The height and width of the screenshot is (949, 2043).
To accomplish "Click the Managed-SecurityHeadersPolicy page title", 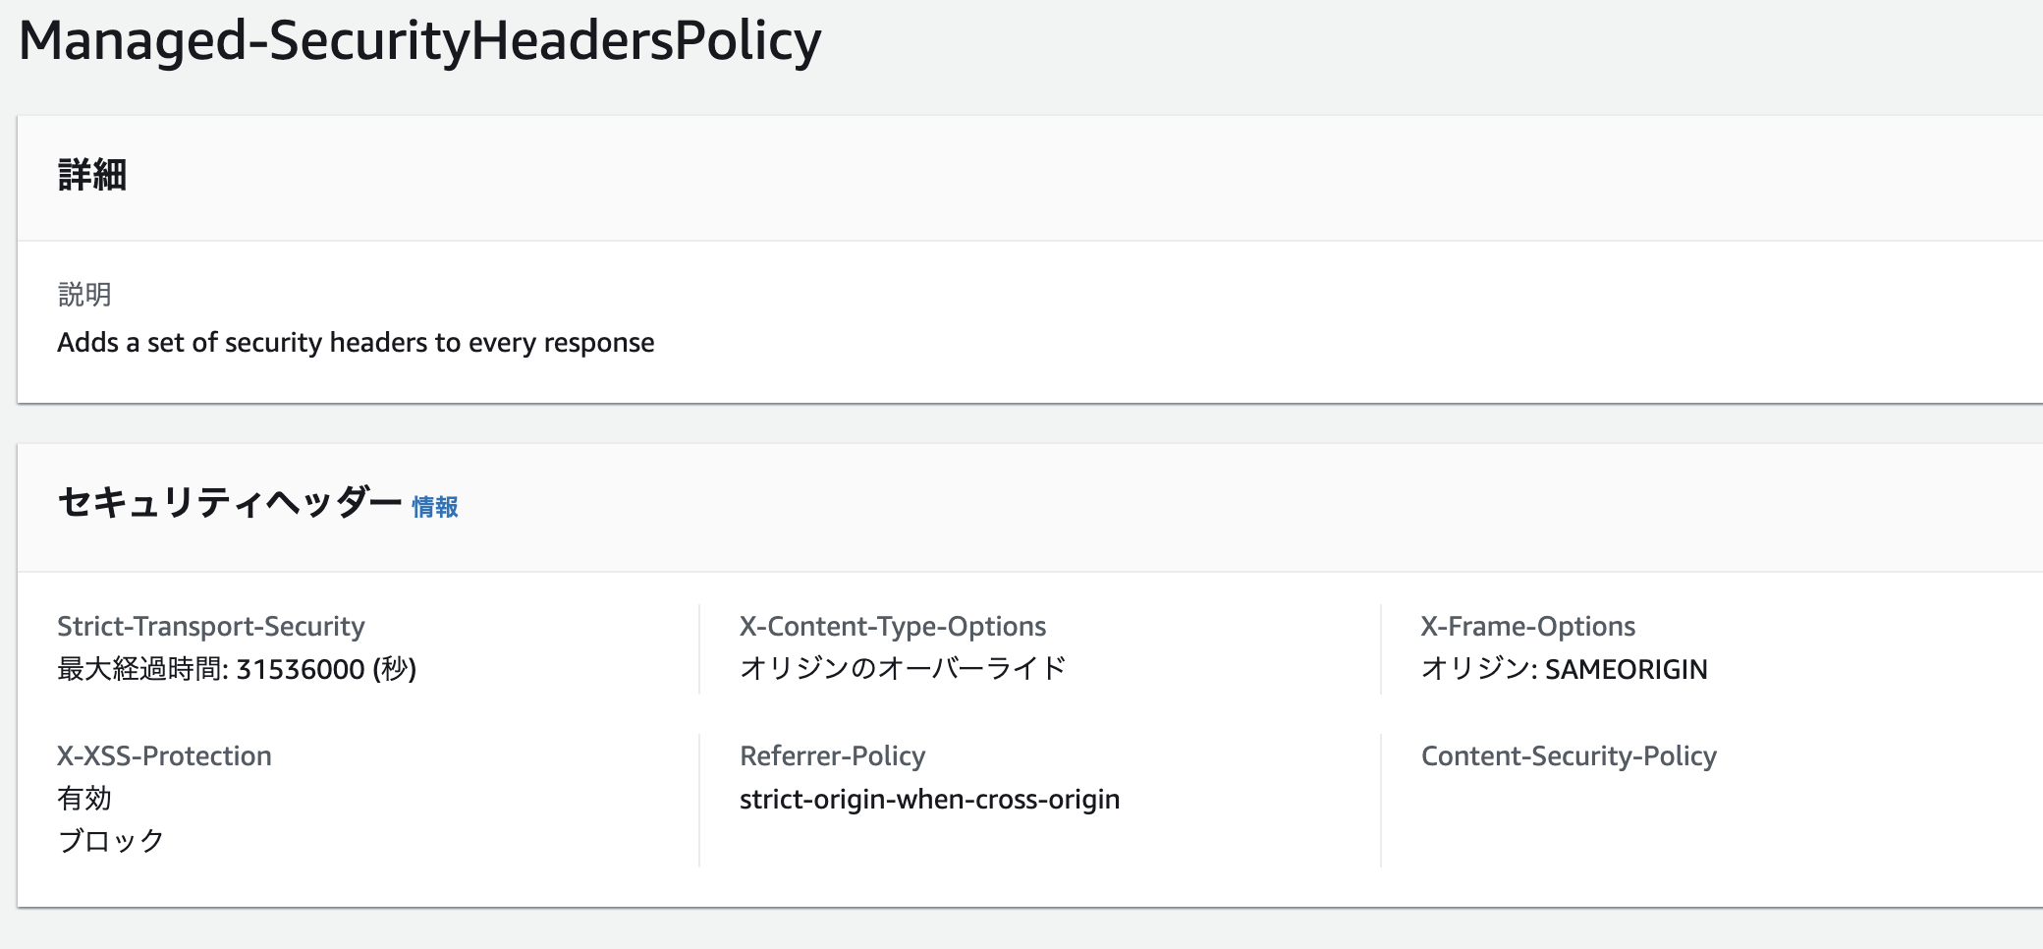I will (419, 41).
